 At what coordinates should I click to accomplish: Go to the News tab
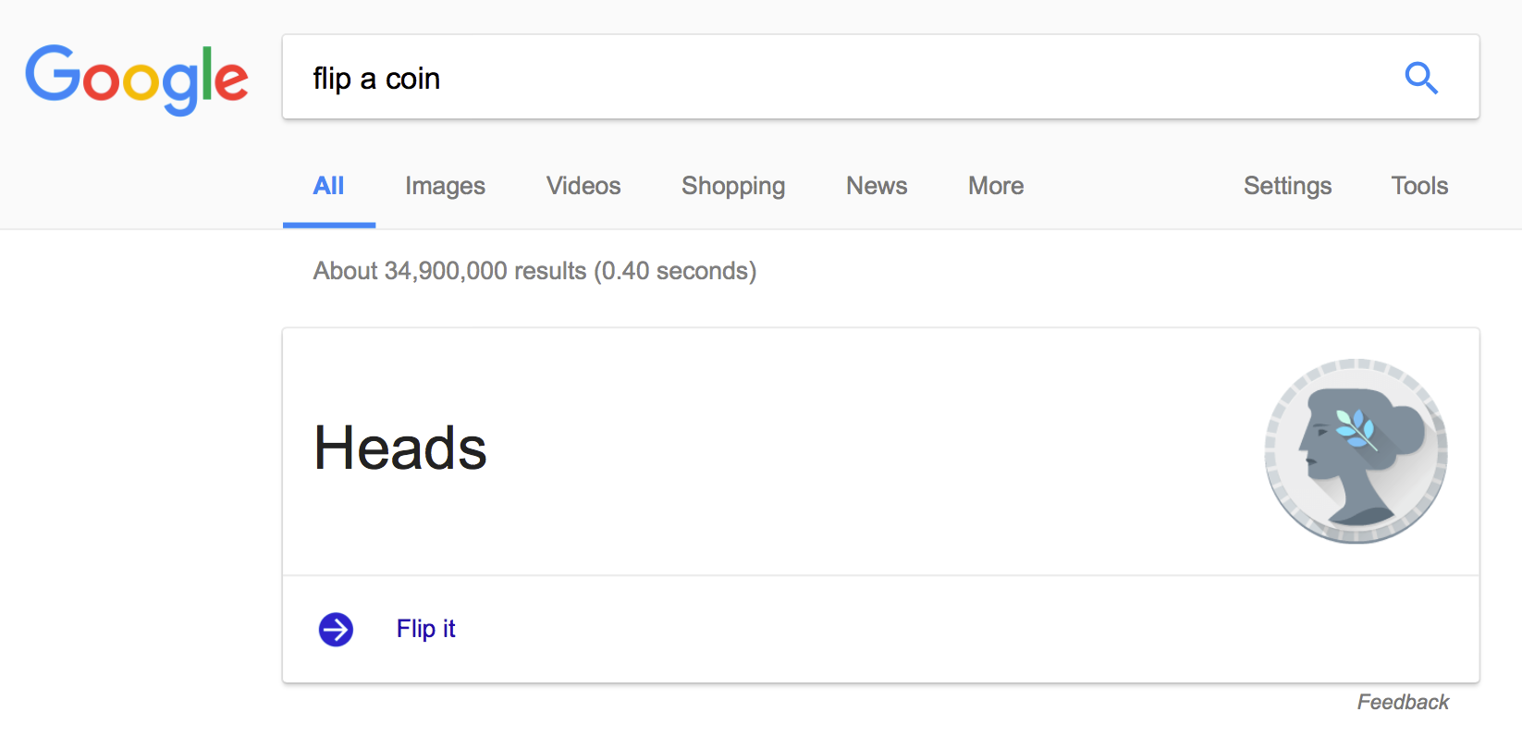click(877, 186)
